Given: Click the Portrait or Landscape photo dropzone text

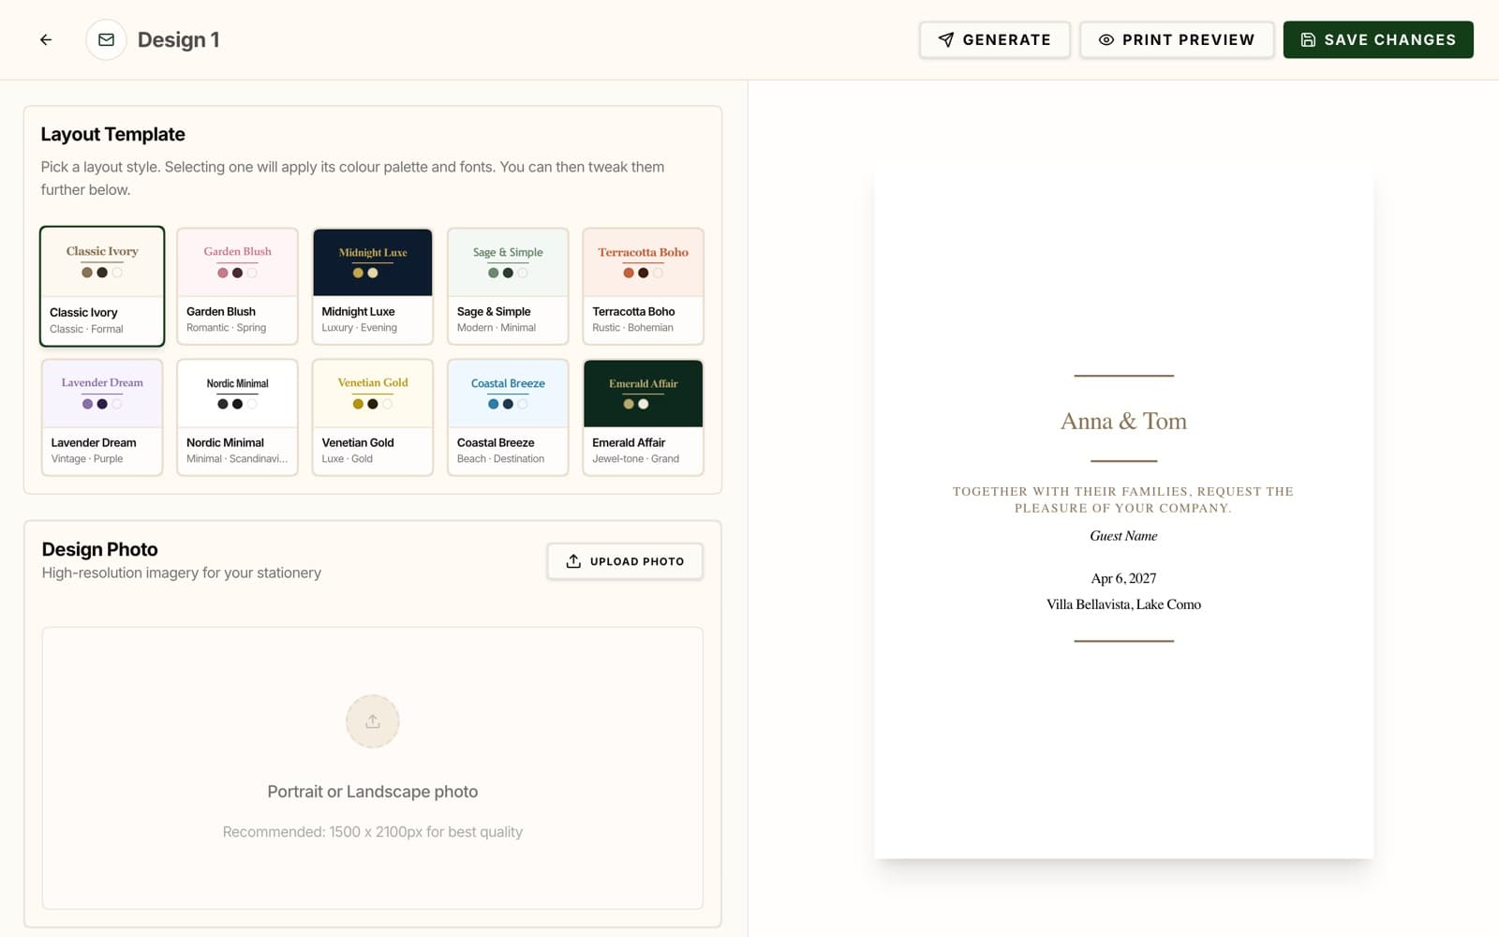Looking at the screenshot, I should click(373, 792).
